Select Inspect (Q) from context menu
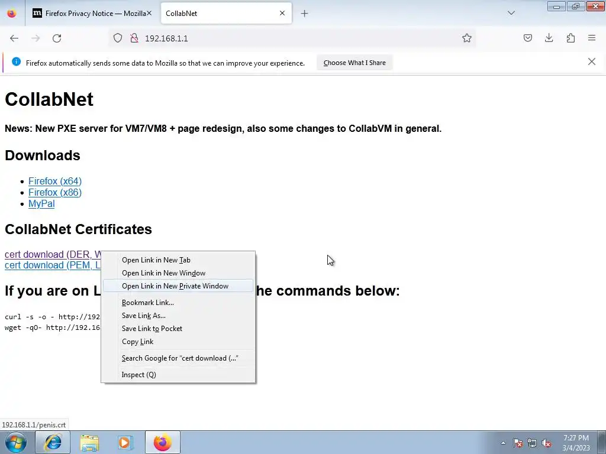Screen dimensions: 606x454 (178, 375)
